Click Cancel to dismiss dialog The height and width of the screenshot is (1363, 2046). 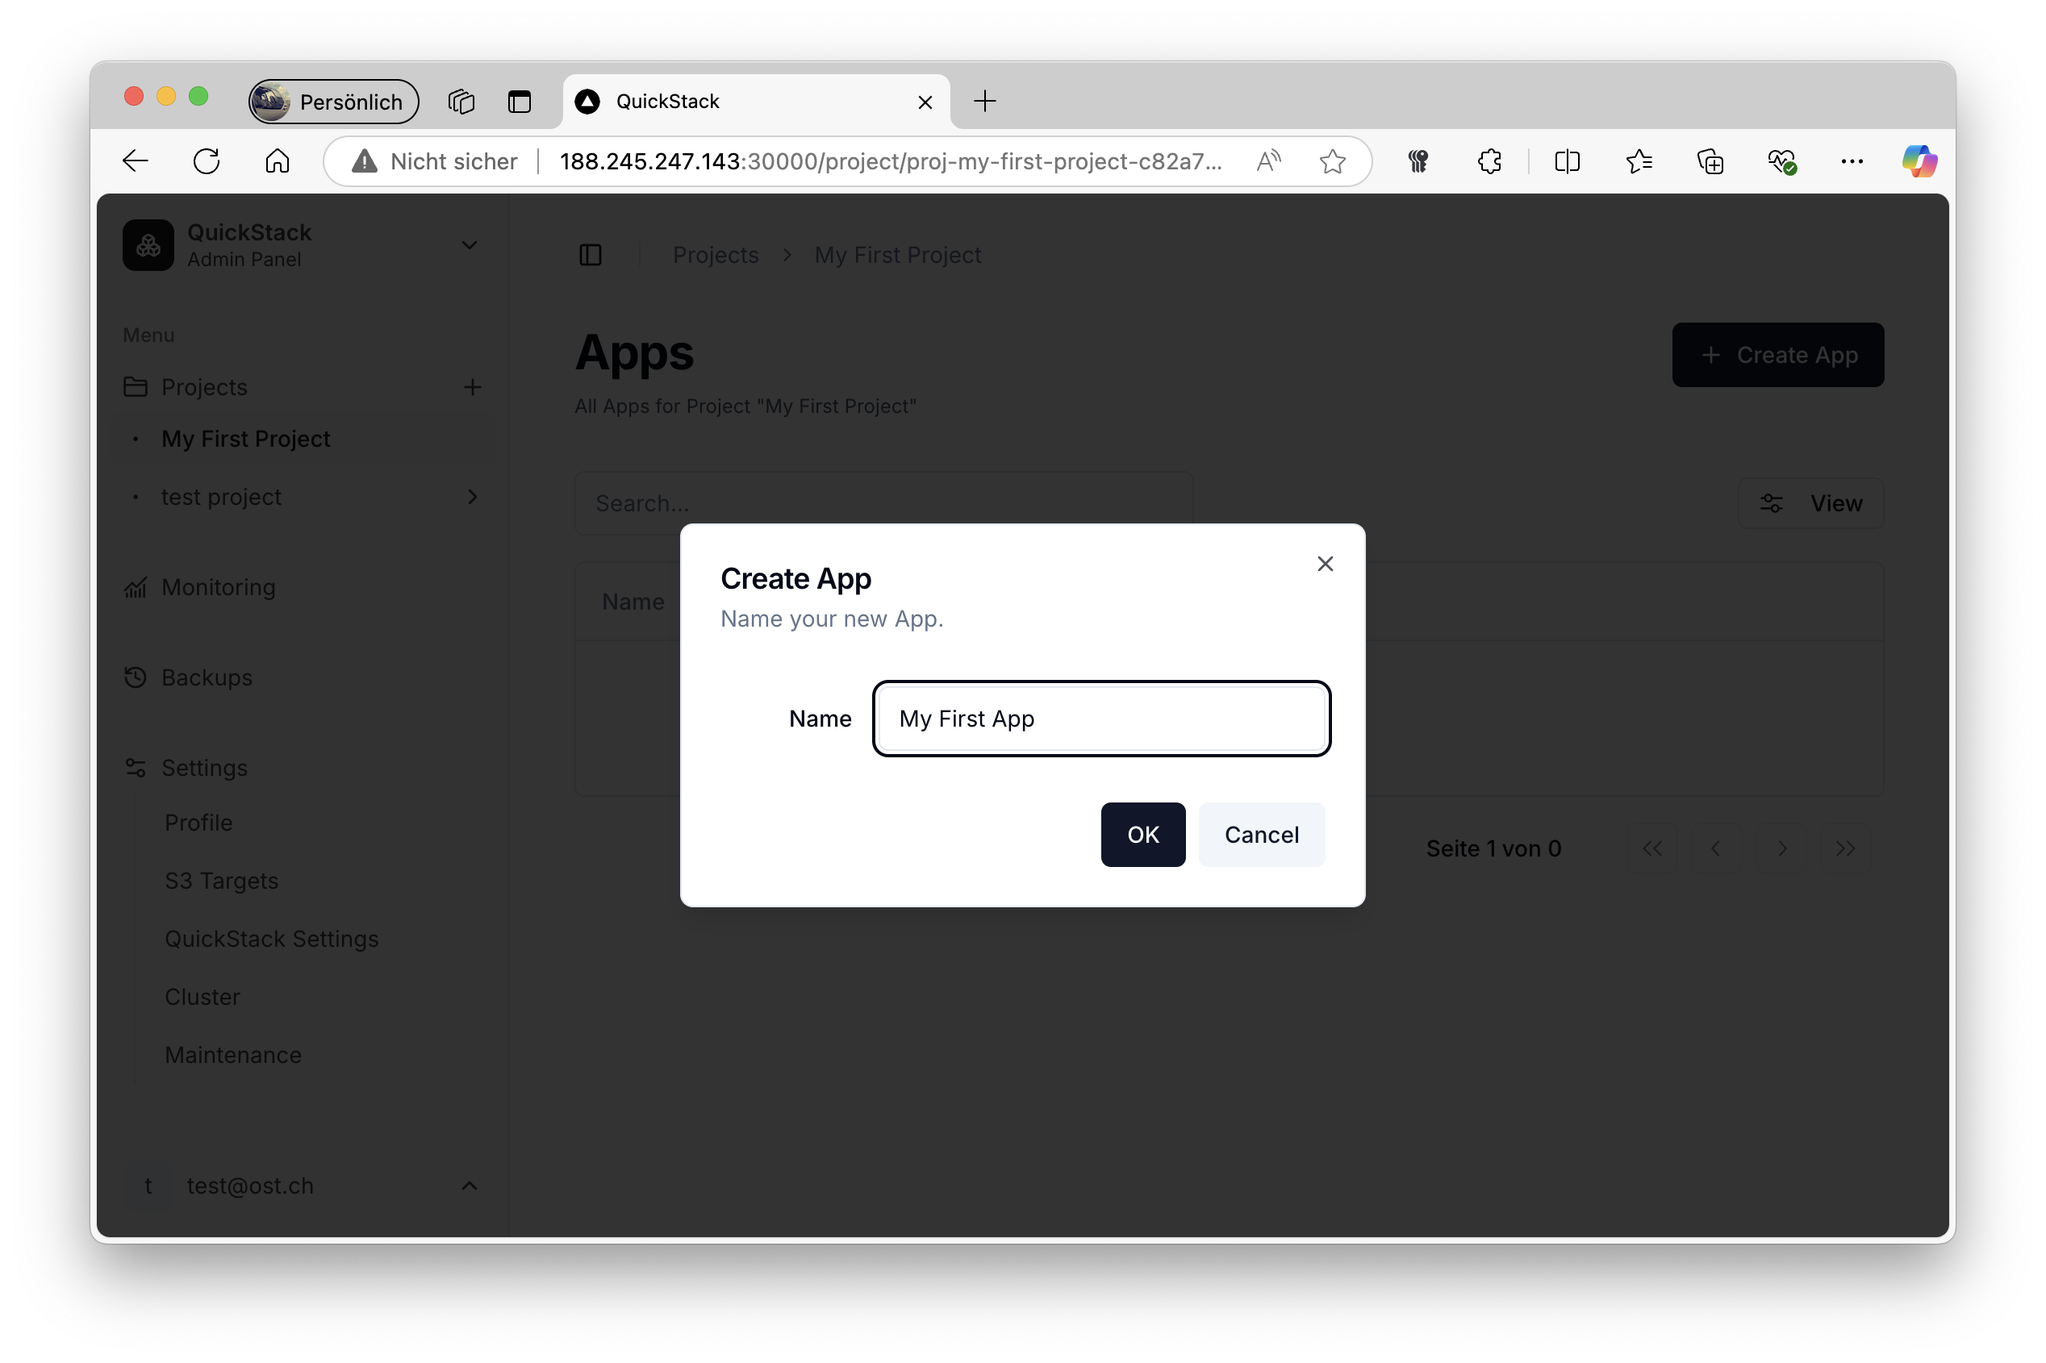tap(1261, 834)
